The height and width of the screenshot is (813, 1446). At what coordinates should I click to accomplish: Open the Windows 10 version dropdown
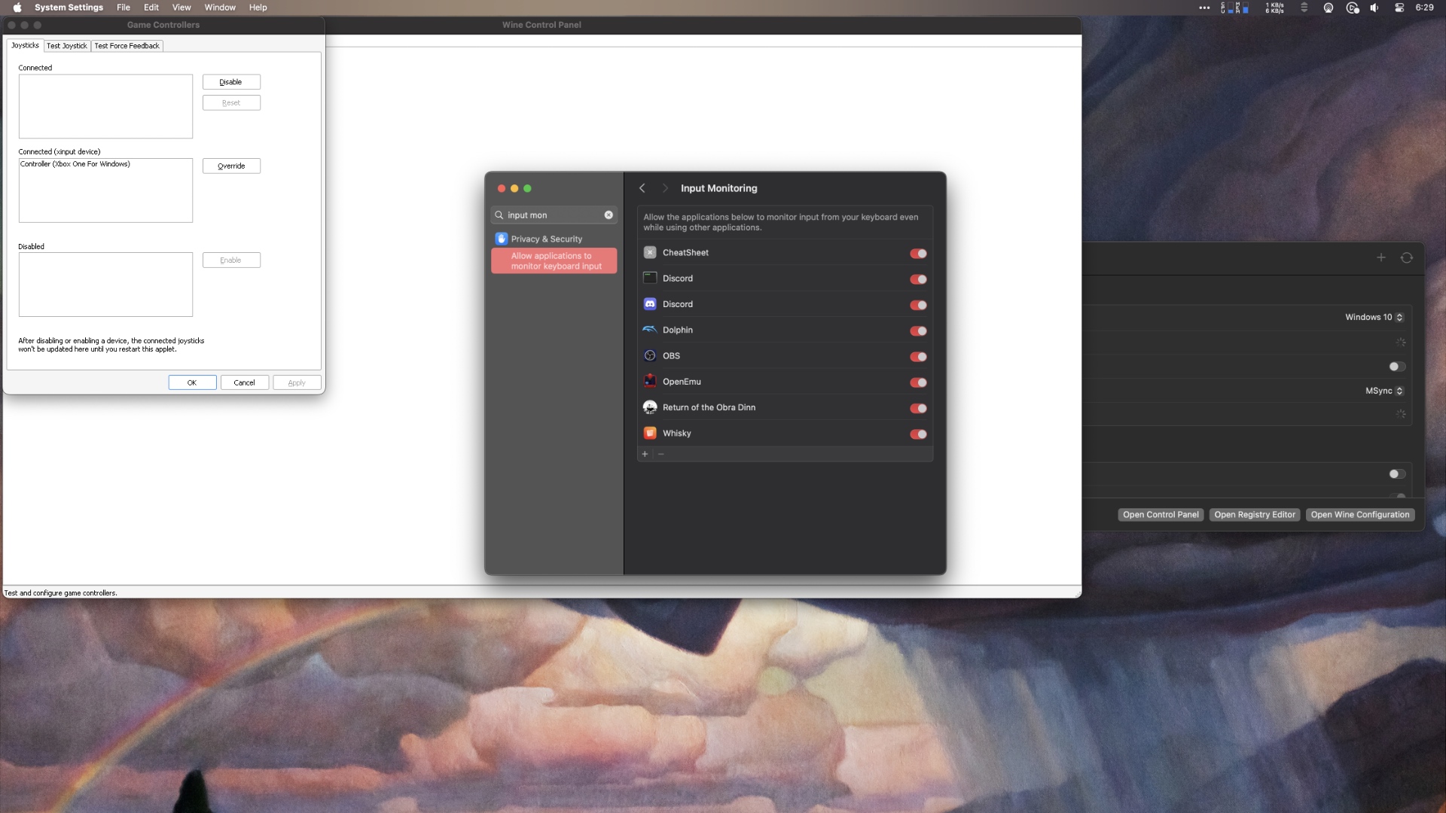1399,317
